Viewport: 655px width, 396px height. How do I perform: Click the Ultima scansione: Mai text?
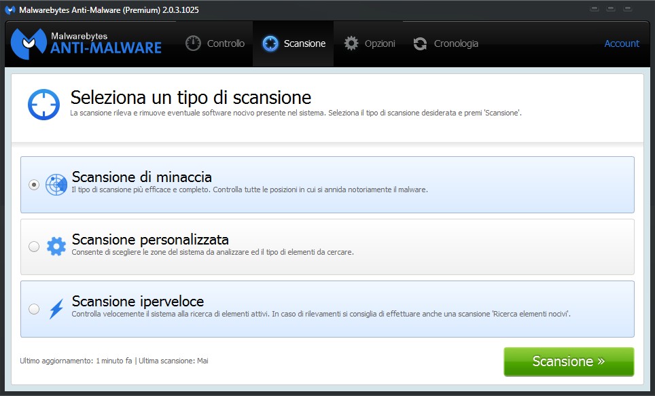[x=173, y=361]
